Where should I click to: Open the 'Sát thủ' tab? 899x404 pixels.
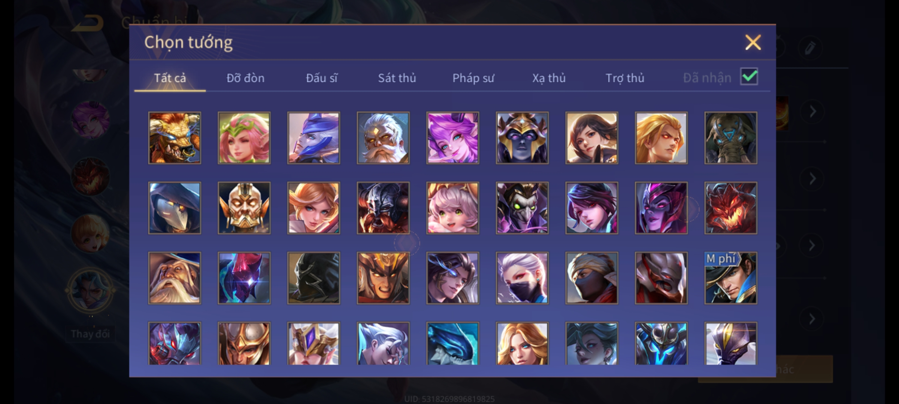[x=397, y=78]
